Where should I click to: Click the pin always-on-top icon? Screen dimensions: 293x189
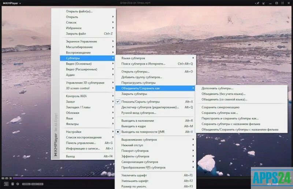[257, 3]
